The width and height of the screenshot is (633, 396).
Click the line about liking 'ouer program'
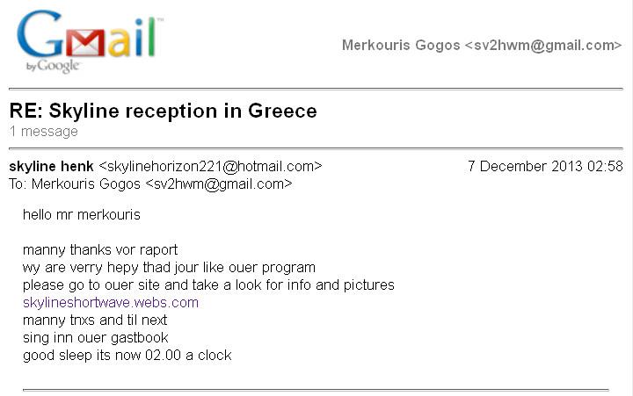169,267
